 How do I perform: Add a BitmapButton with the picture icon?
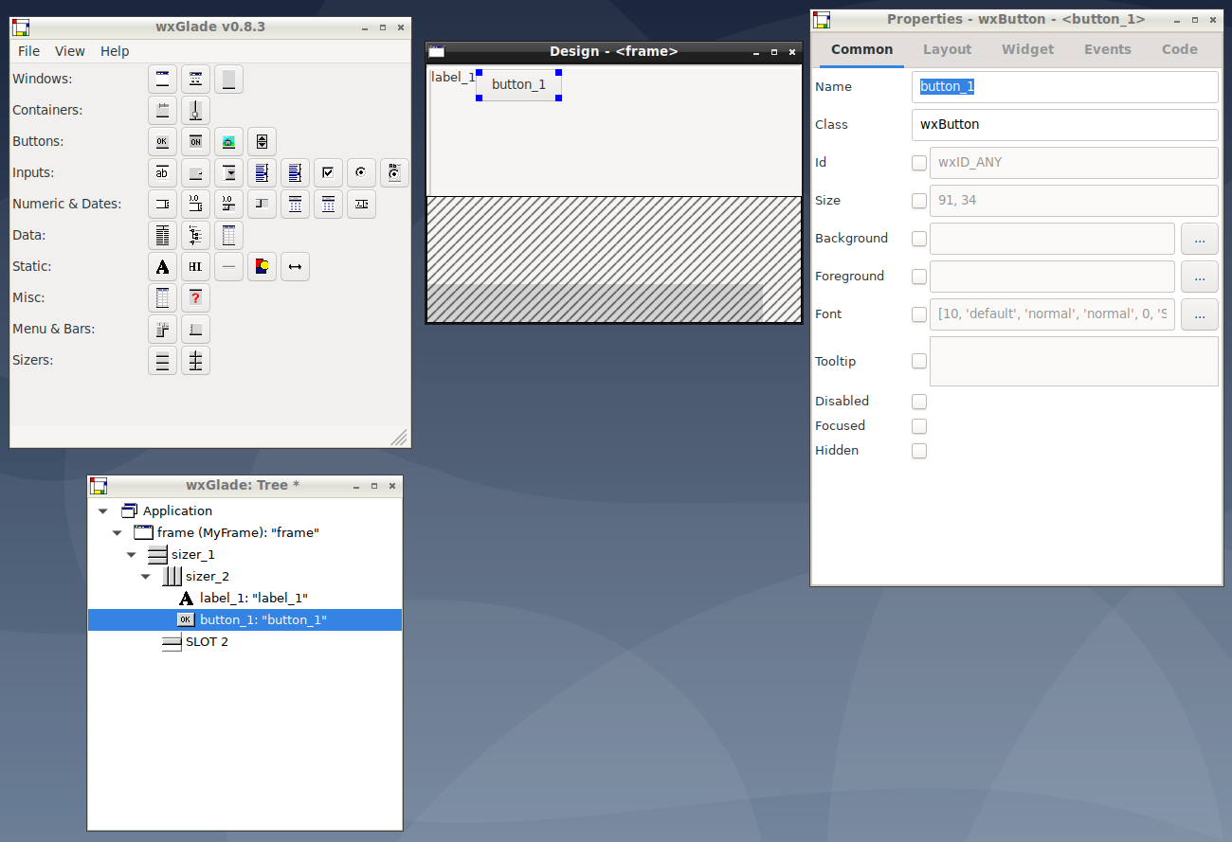[229, 142]
